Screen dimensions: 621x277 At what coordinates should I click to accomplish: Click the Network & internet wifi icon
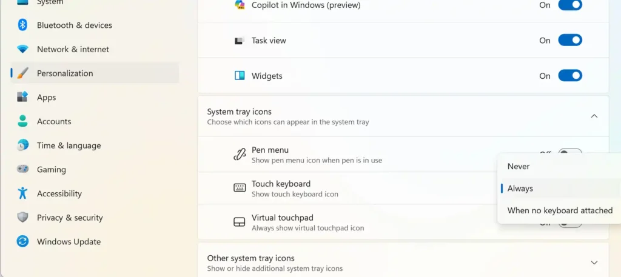pos(22,50)
